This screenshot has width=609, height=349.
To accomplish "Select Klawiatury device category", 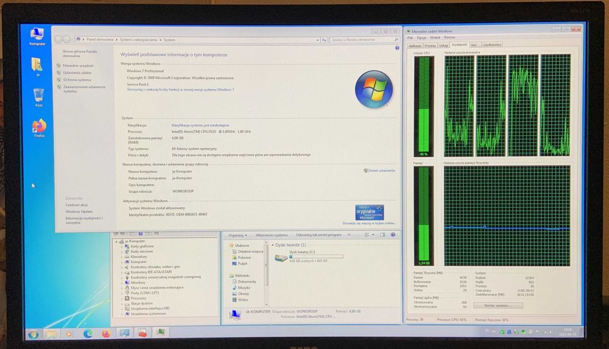I will pyautogui.click(x=139, y=256).
